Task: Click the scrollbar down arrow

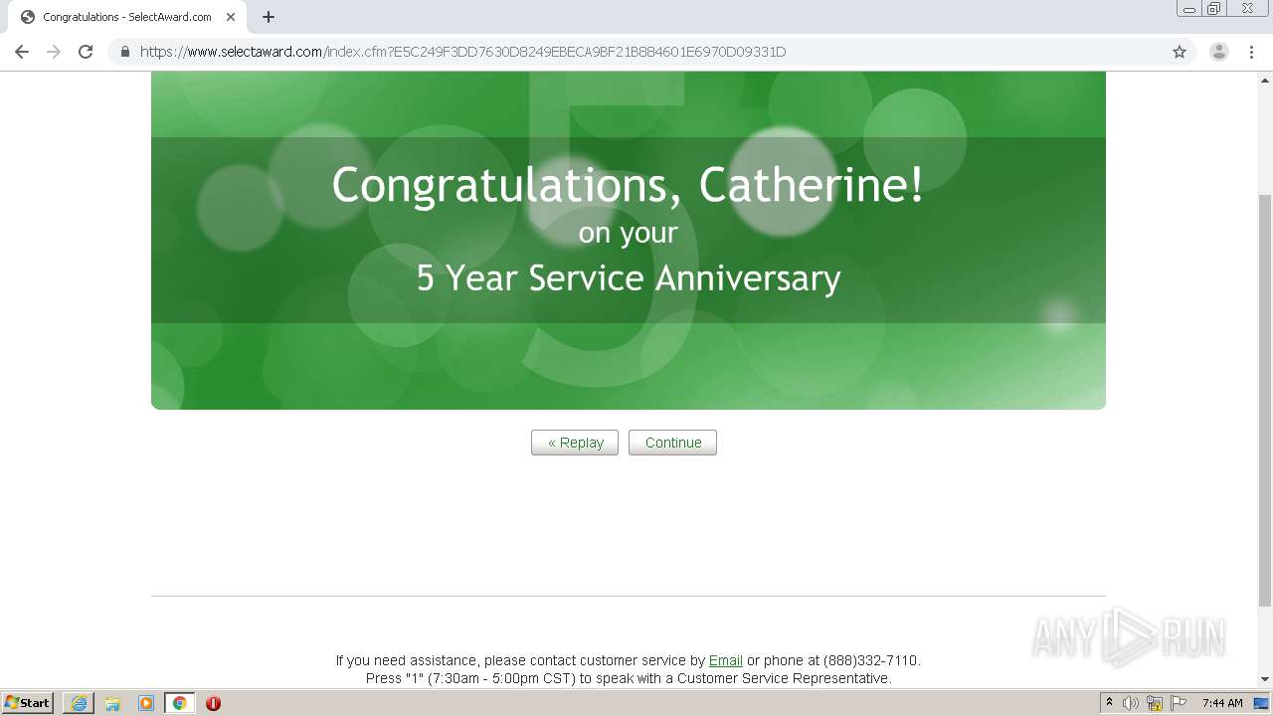Action: (1265, 679)
